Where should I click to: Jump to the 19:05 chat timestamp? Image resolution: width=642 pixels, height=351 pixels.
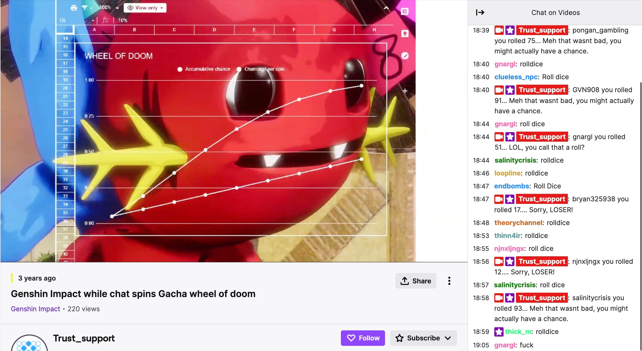481,345
